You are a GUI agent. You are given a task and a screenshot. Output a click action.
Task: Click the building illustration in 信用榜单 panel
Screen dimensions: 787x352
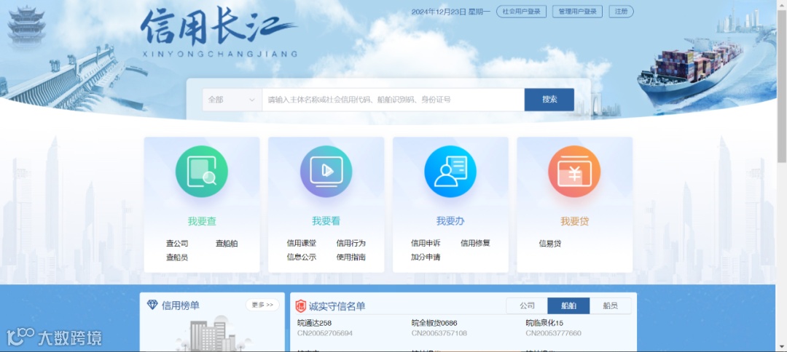(x=214, y=333)
